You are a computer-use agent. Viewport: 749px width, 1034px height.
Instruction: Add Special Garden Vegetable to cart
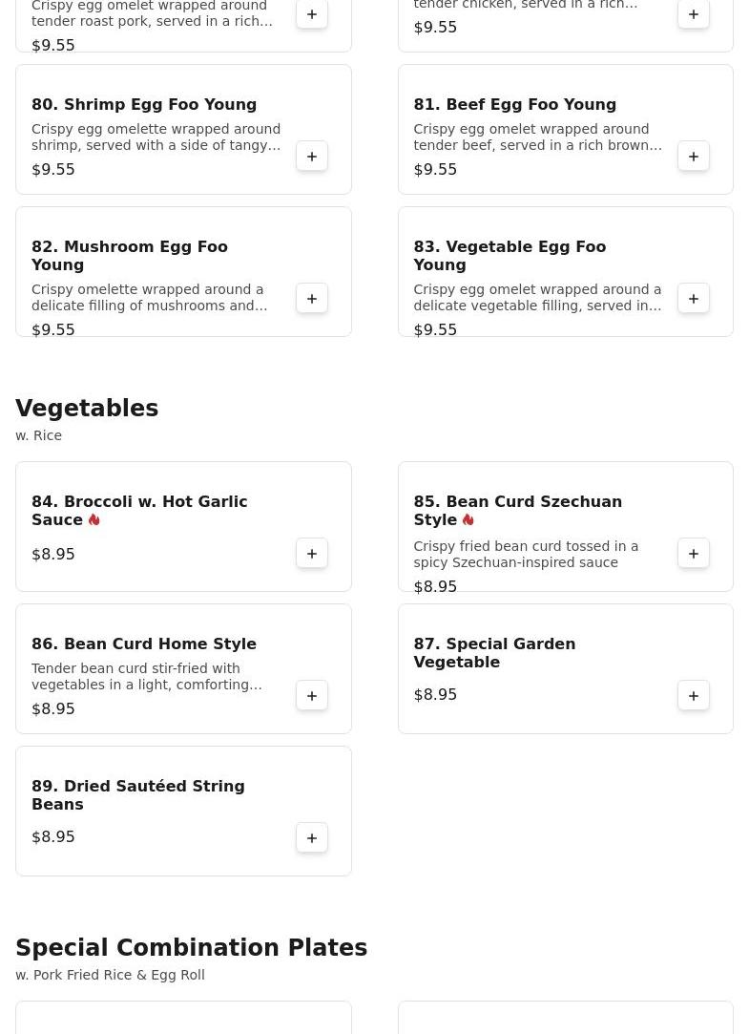pos(694,696)
